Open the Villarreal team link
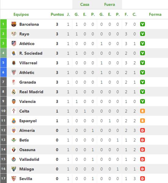This screenshot has height=183, width=168. [28, 63]
